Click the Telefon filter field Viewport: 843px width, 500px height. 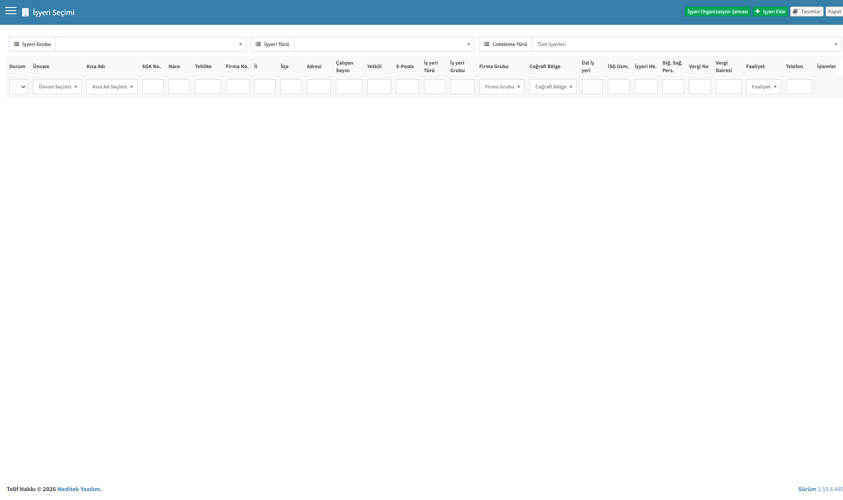tap(799, 87)
